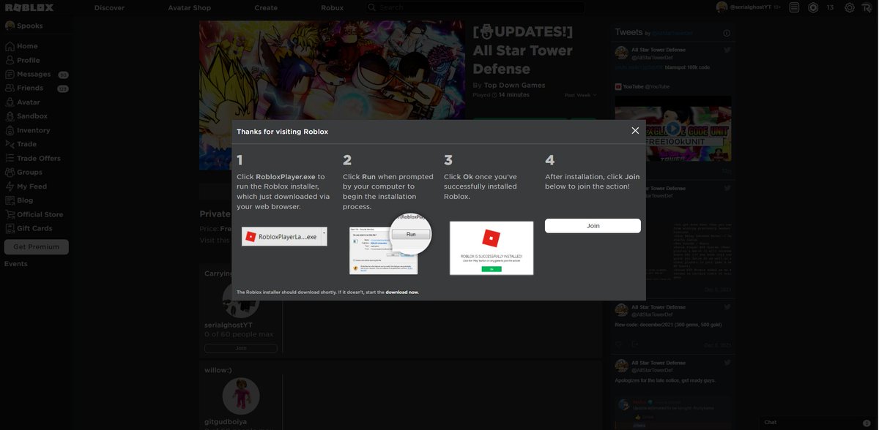Open the Discover page
This screenshot has height=430, width=879.
click(x=109, y=8)
